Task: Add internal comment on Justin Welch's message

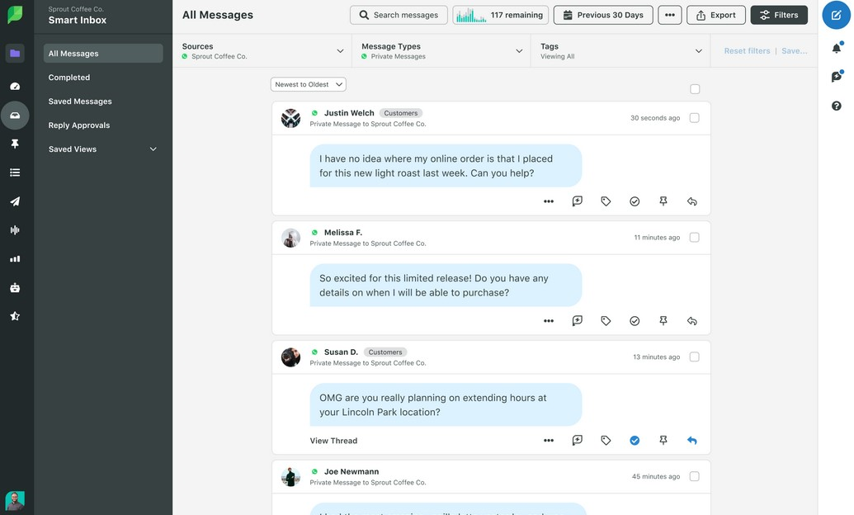Action: pyautogui.click(x=578, y=201)
